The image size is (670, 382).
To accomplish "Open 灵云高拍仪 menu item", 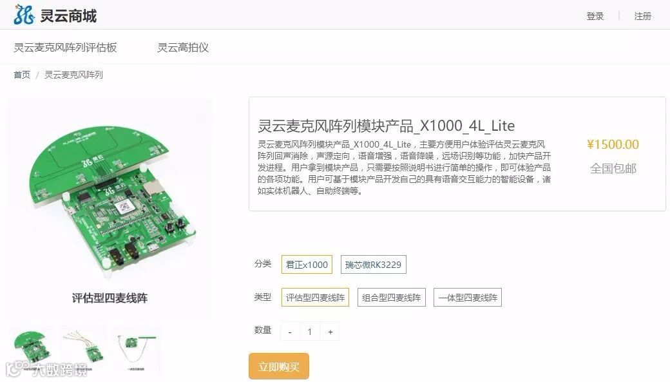I will [183, 48].
